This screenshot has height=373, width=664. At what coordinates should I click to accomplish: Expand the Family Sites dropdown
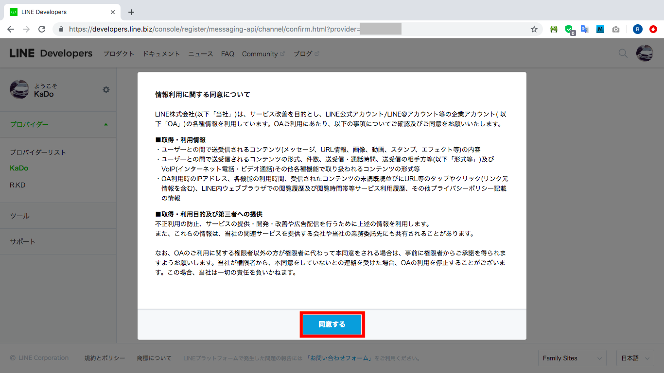click(573, 358)
